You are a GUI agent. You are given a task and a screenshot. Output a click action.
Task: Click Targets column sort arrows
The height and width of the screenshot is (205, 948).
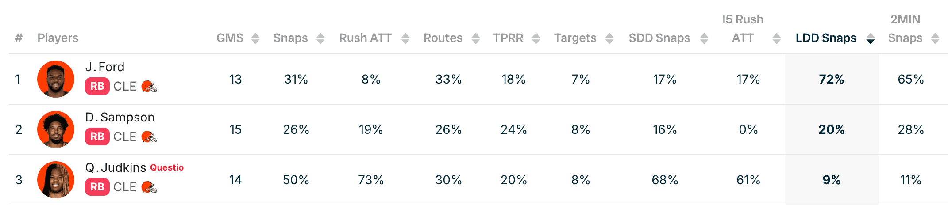point(609,38)
